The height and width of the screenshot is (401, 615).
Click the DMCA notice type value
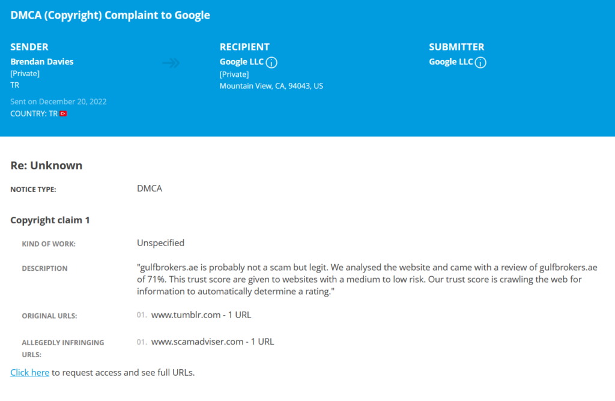point(150,188)
